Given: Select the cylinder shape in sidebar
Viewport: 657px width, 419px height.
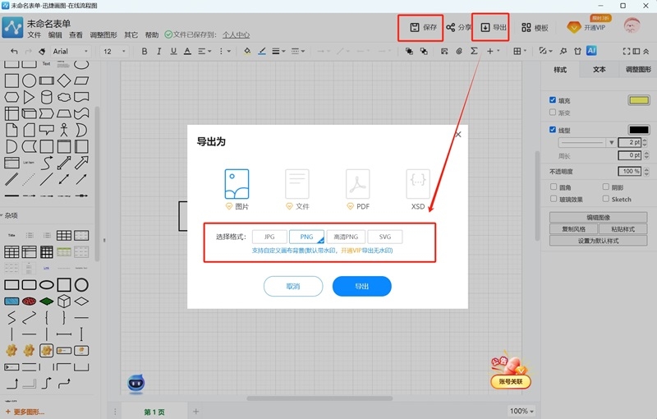Looking at the screenshot, I should pyautogui.click(x=47, y=97).
